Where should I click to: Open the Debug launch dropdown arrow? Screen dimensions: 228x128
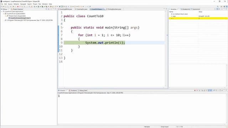36,6
